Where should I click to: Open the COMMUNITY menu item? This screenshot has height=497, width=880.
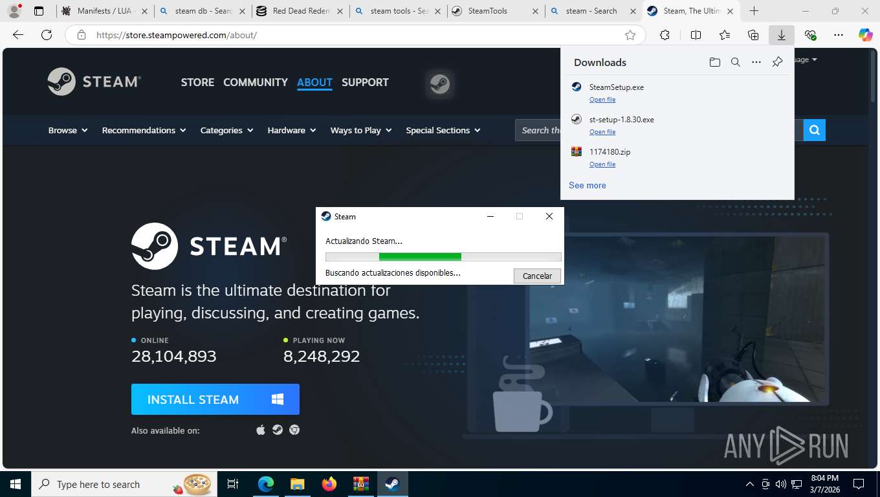(x=256, y=82)
